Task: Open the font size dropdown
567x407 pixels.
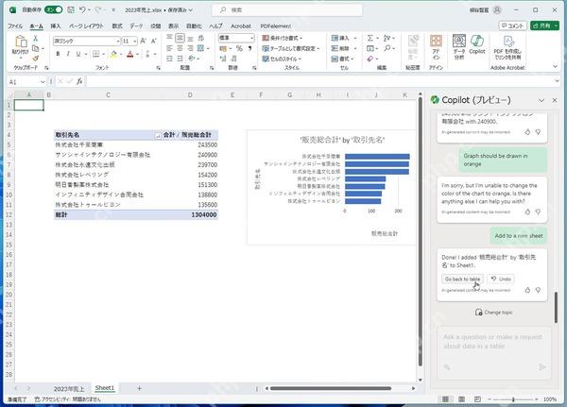Action: [x=135, y=42]
